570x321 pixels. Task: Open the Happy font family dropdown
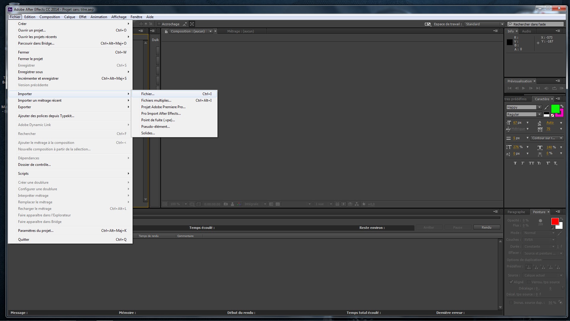539,107
